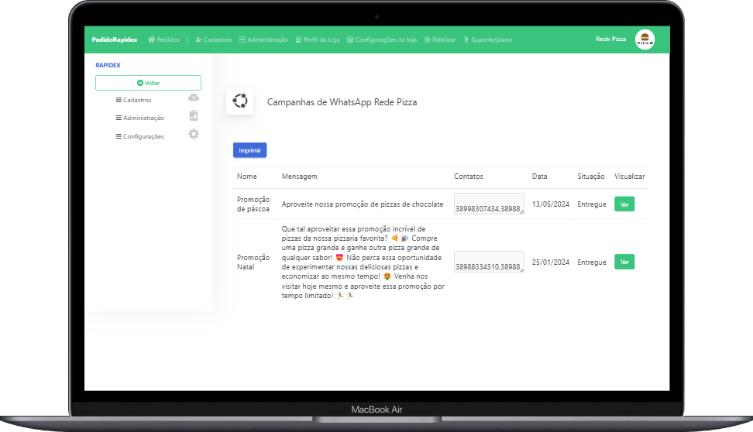Go to Perfil da Loja

pos(318,39)
